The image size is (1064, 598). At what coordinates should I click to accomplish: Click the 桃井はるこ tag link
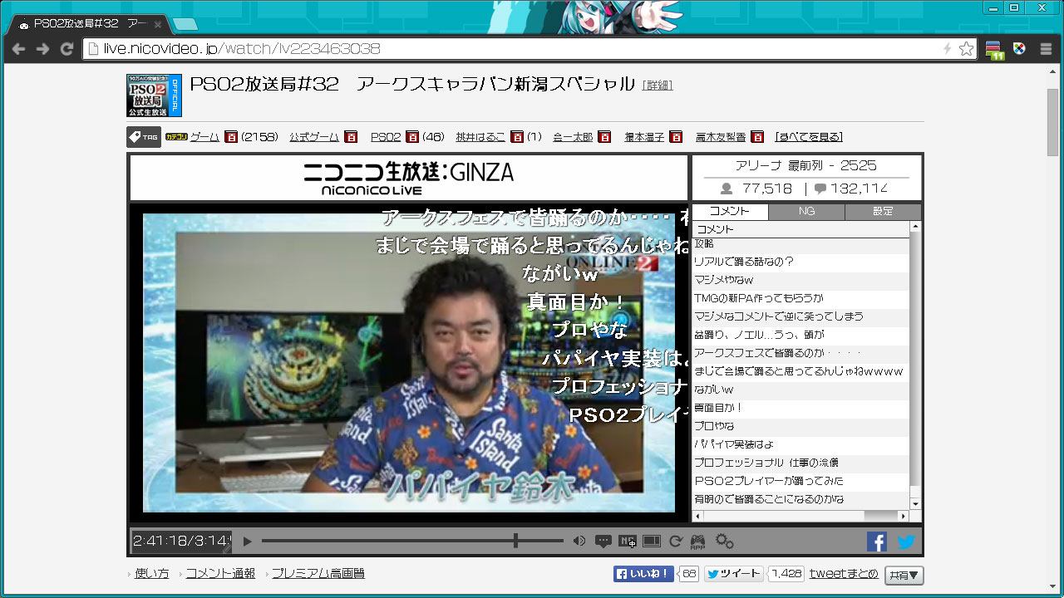[x=480, y=137]
